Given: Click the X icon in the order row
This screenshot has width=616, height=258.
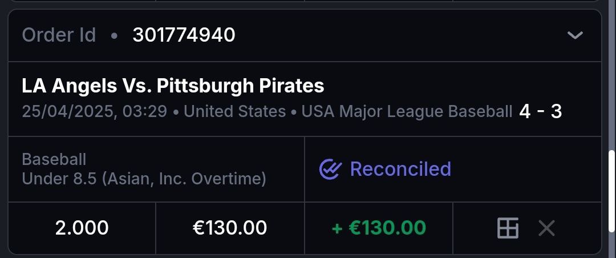Looking at the screenshot, I should point(546,228).
